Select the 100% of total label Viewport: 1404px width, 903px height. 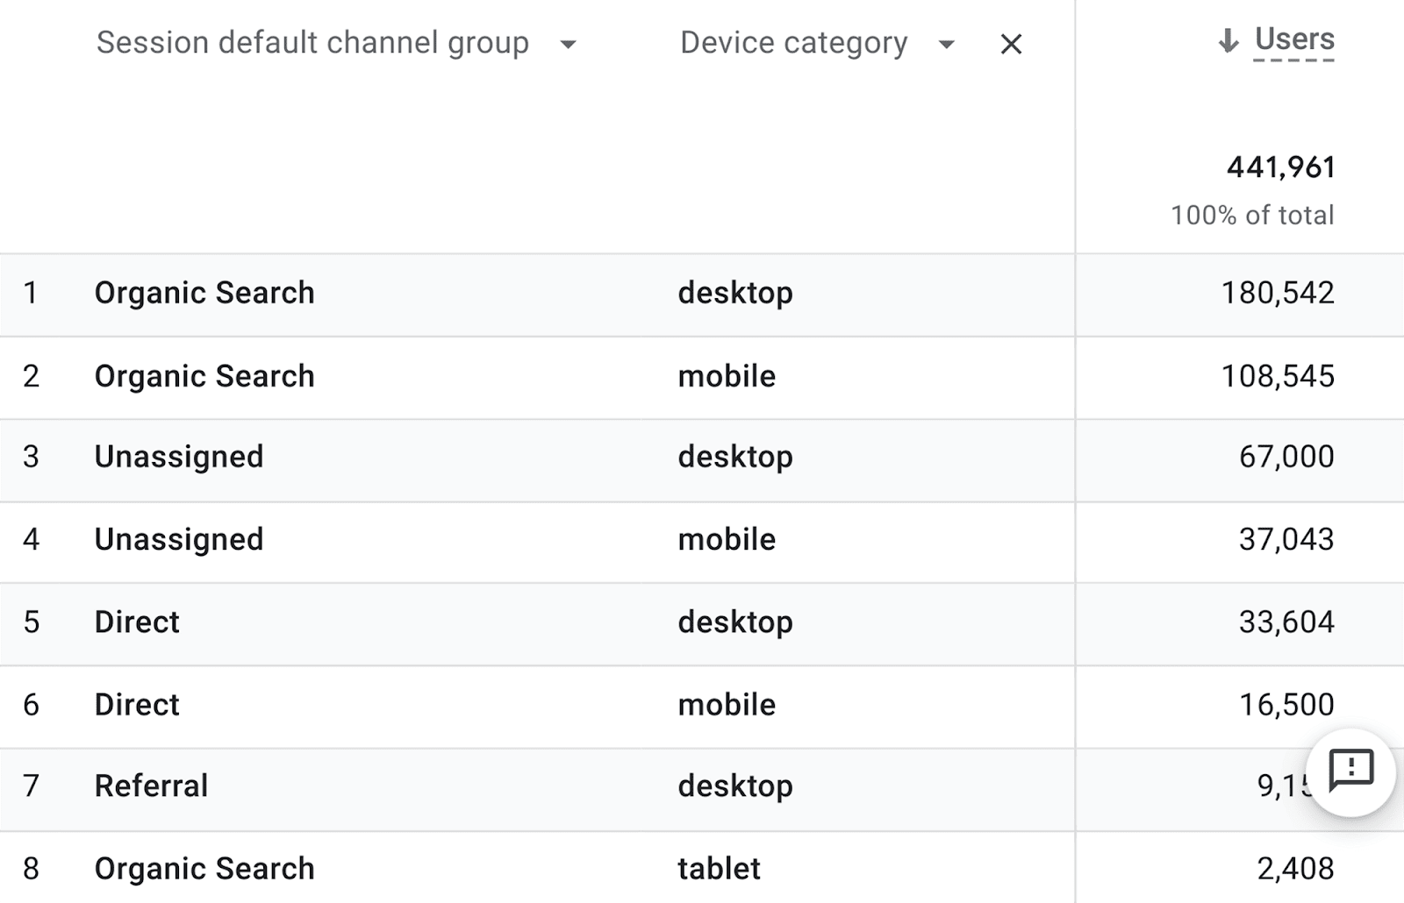1253,215
